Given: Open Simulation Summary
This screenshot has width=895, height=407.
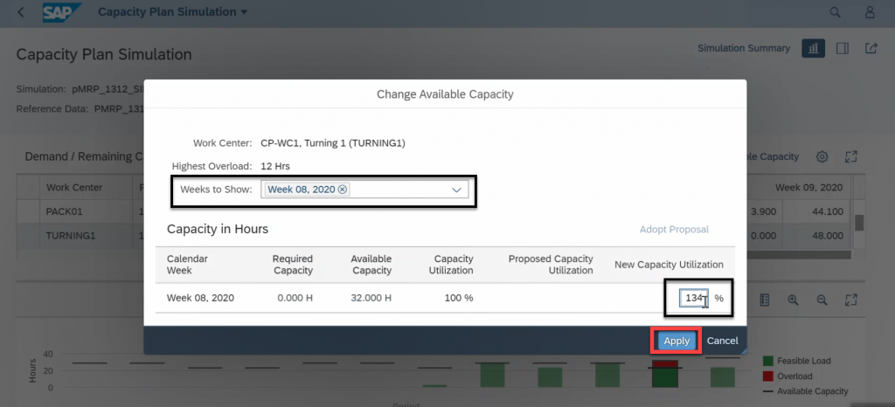Looking at the screenshot, I should [x=744, y=48].
